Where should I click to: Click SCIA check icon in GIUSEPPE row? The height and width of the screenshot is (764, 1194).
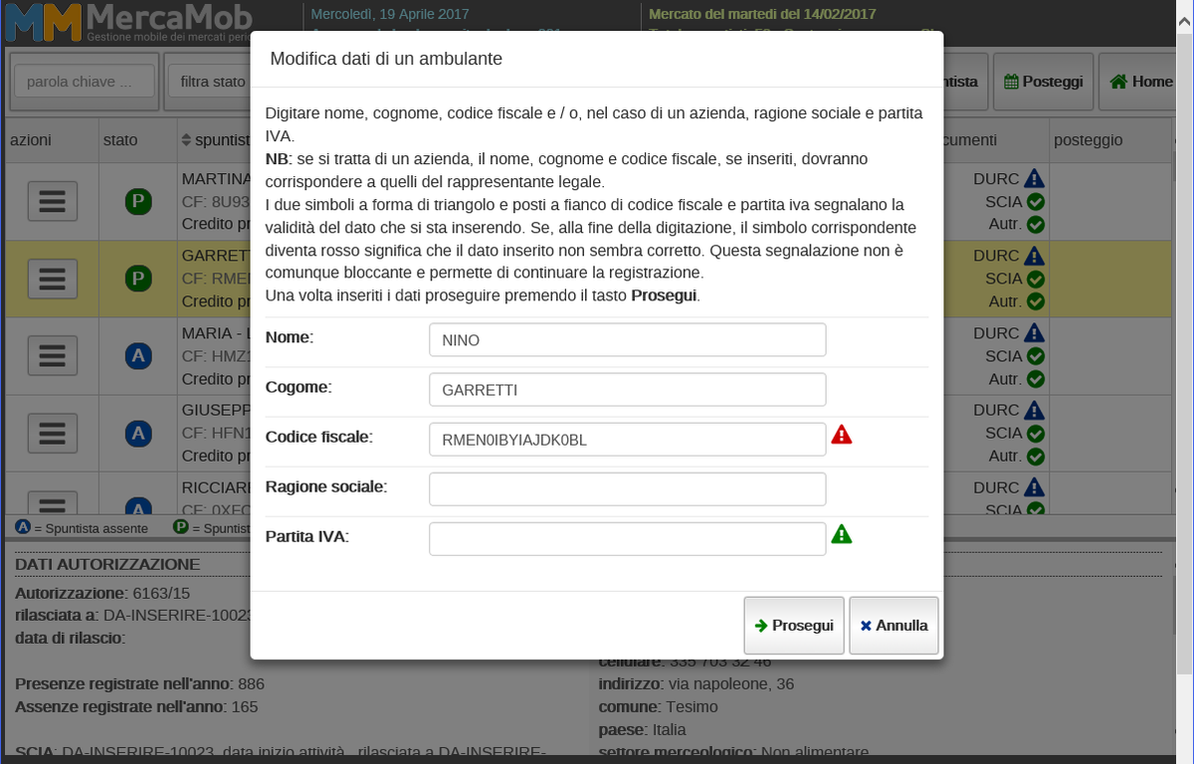1035,433
